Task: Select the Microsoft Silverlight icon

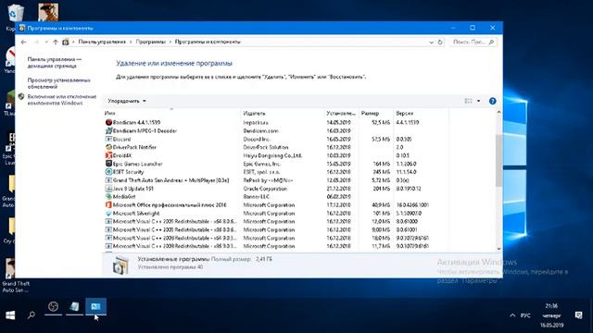Action: [x=108, y=214]
